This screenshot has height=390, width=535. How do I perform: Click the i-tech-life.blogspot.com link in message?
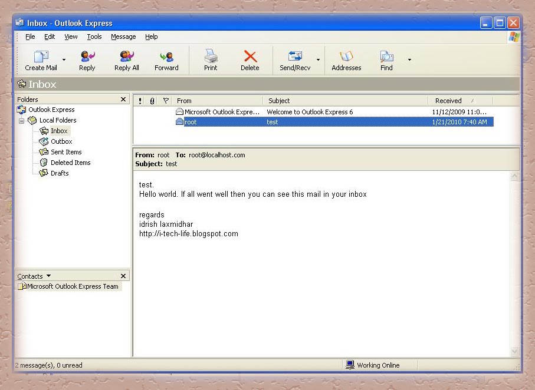189,233
